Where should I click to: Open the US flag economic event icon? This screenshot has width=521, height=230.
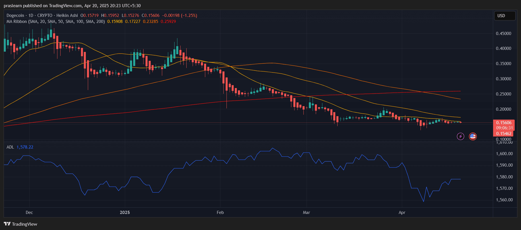(472, 136)
